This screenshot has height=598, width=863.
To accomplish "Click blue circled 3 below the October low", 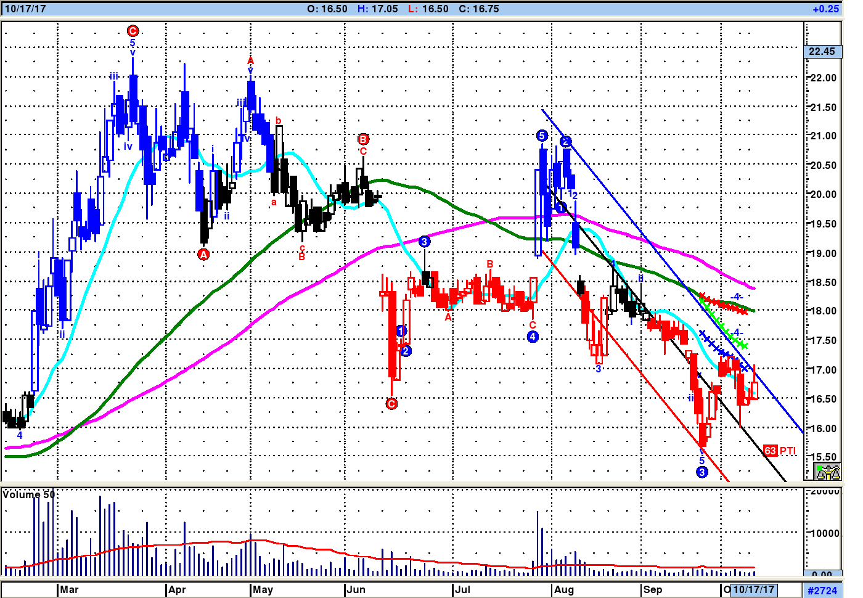I will (x=701, y=472).
